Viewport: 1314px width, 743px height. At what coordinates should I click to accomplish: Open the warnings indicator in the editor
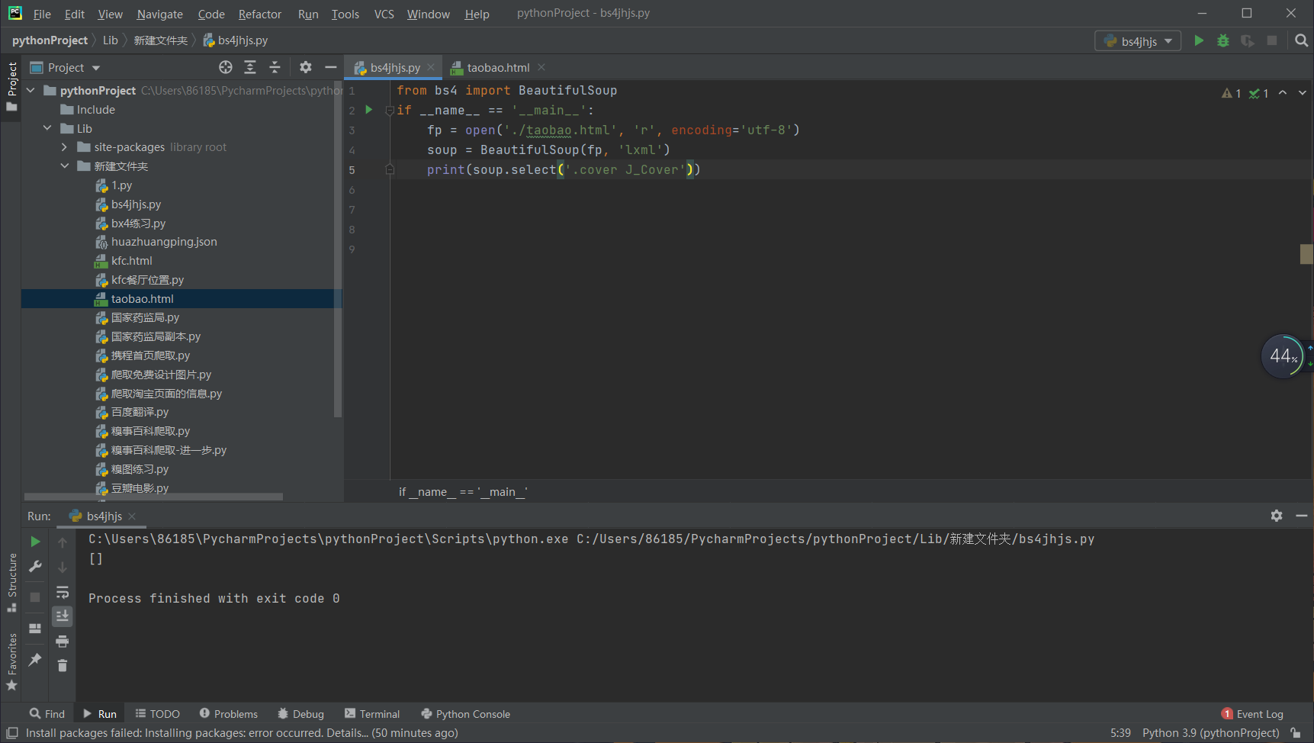1232,93
